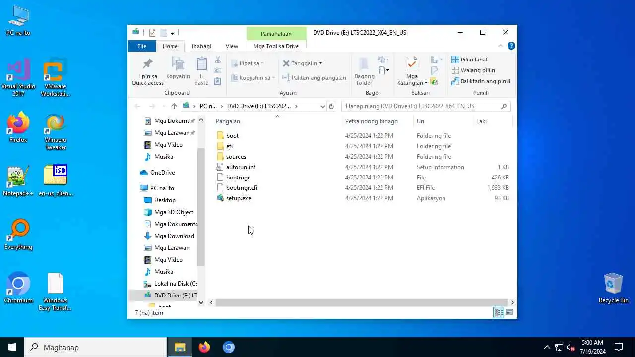The height and width of the screenshot is (357, 635).
Task: Click Palitan ang pangalan rename button
Action: click(x=314, y=78)
